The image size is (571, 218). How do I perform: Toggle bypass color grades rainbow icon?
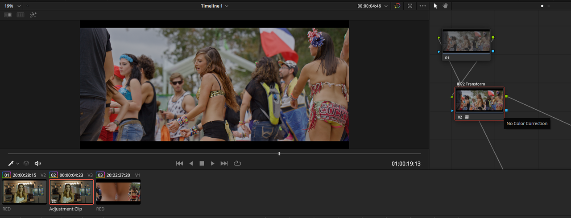[x=397, y=6]
